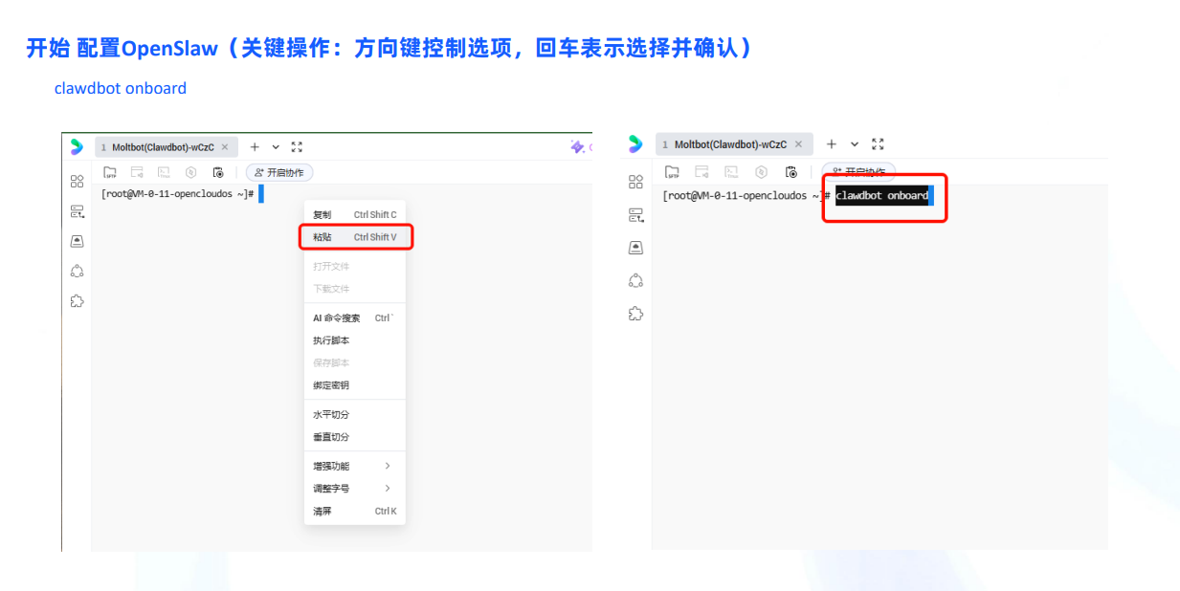1180x591 pixels.
Task: Click the SFTP folder icon in the context-menu screenshot
Action: pos(110,172)
